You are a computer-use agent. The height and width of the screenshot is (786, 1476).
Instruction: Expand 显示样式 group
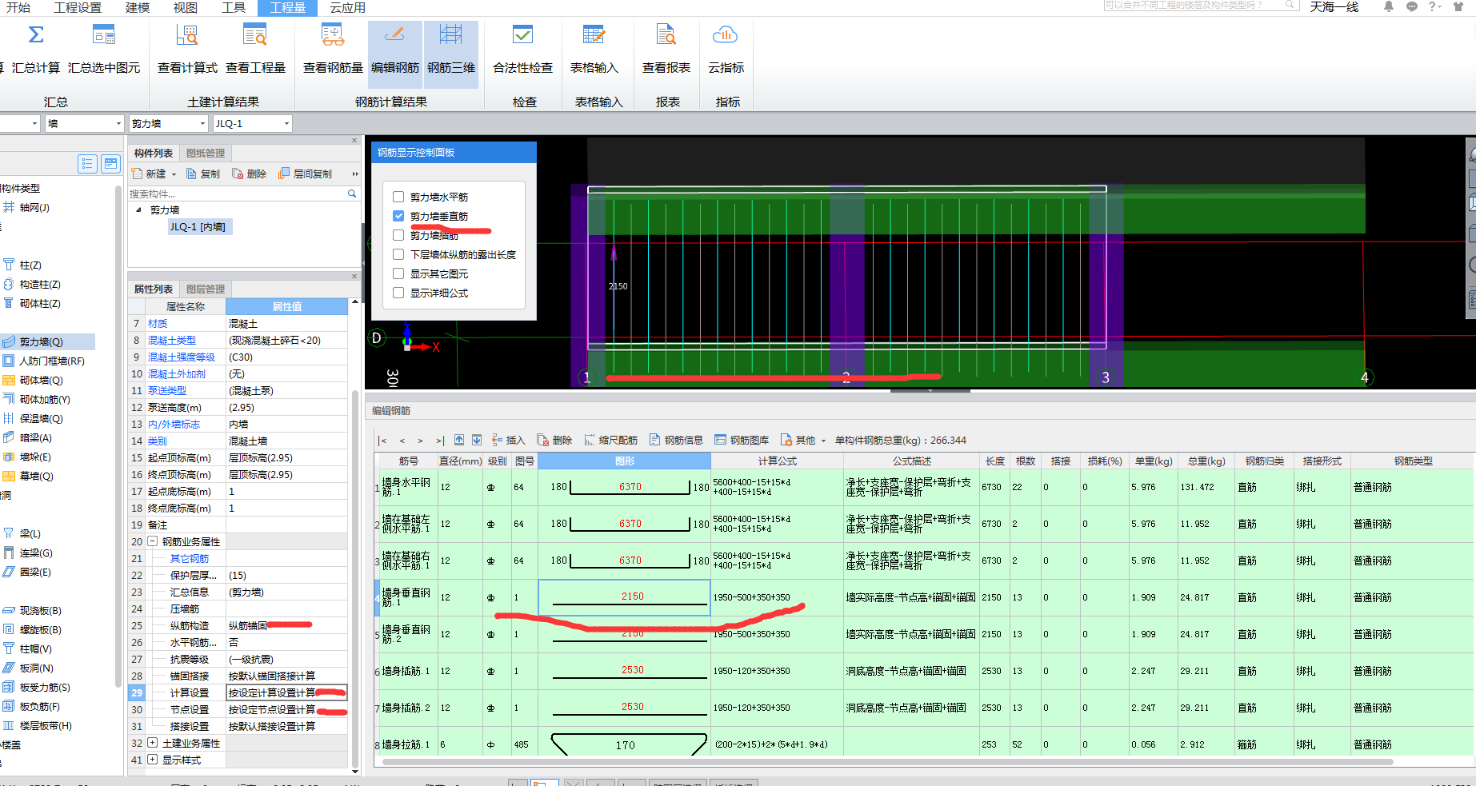click(152, 760)
